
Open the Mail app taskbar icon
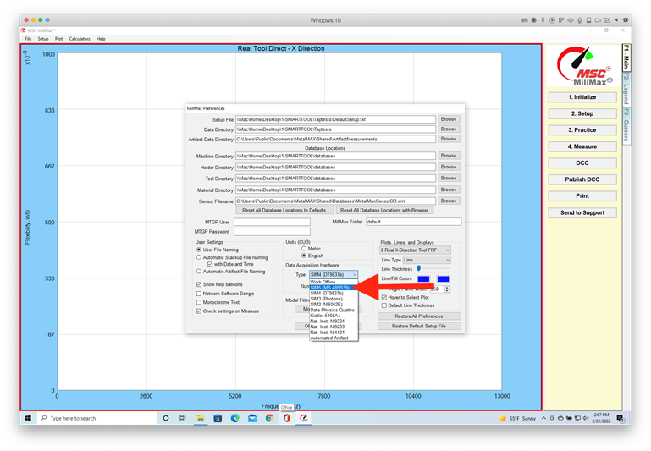[x=252, y=418]
